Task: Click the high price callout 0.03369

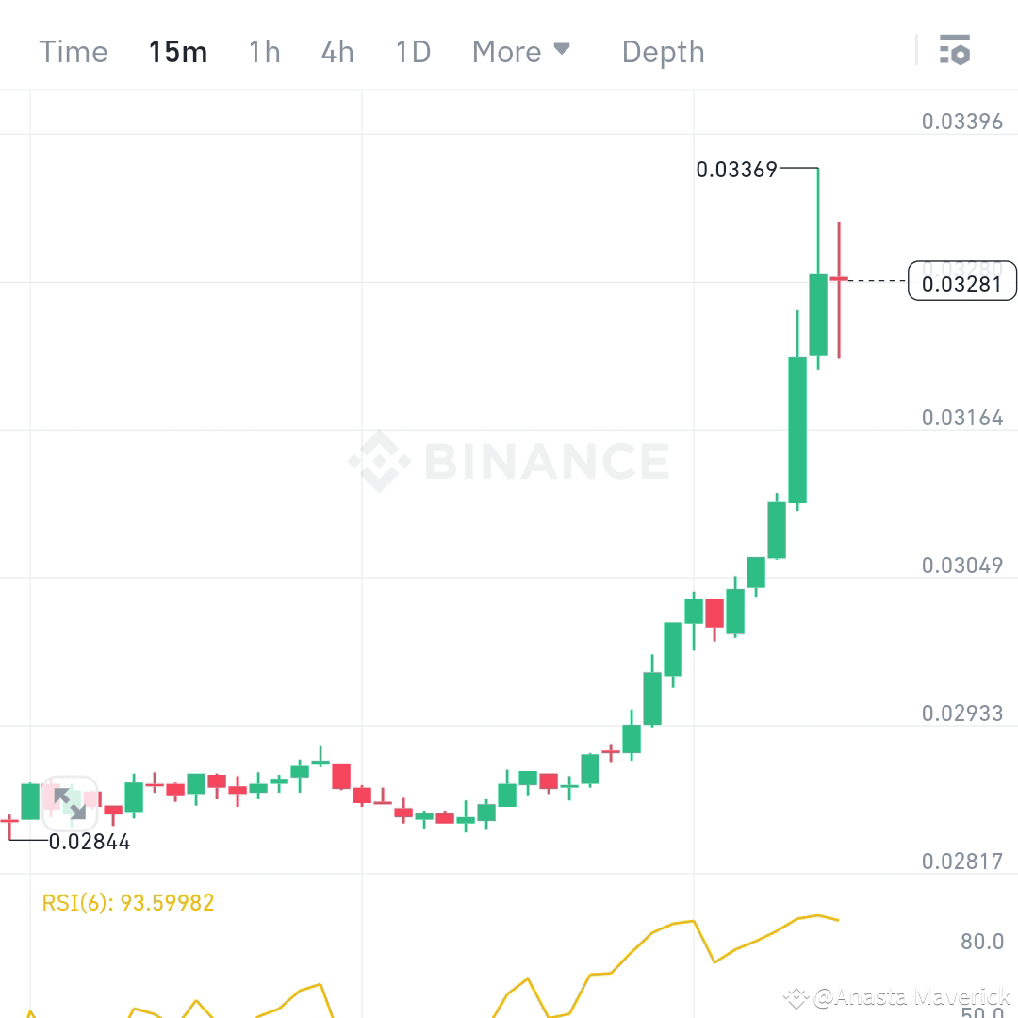Action: tap(736, 171)
